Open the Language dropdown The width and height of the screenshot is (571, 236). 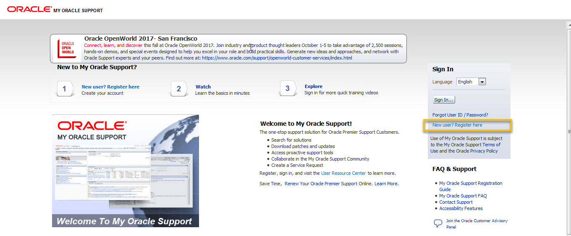coord(471,82)
